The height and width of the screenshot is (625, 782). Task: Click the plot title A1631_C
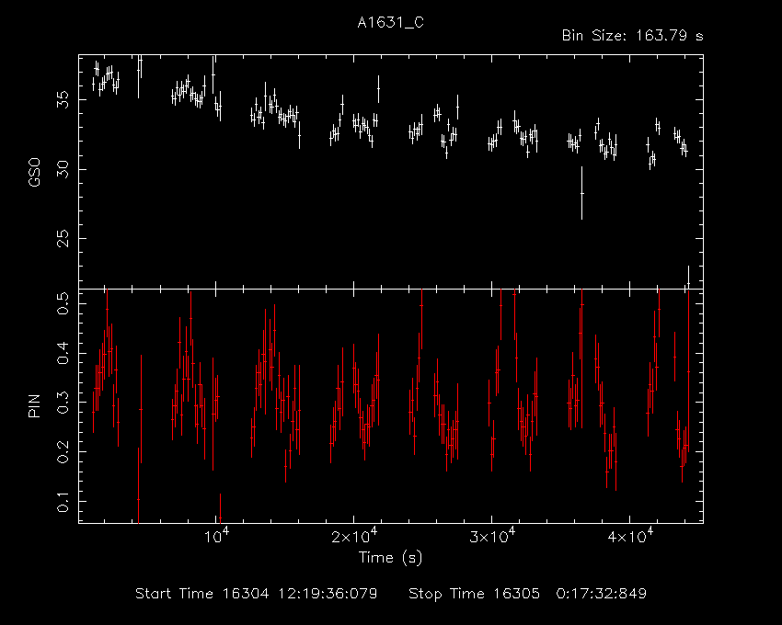click(x=390, y=22)
